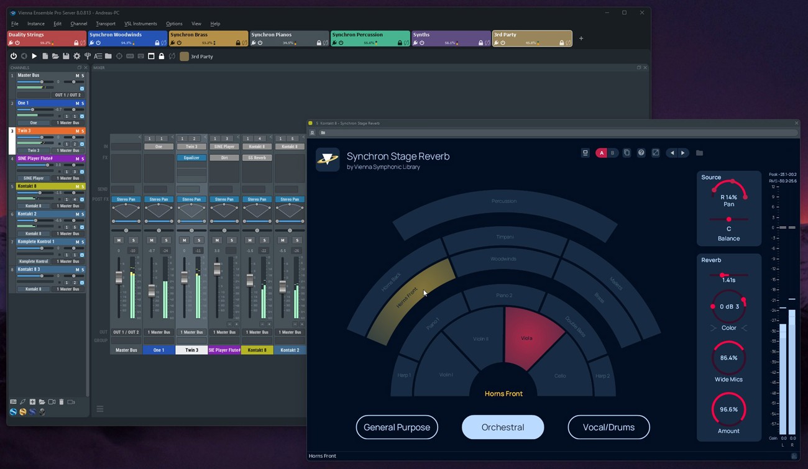Click the tan instance color swatch beside 3rd Party
The height and width of the screenshot is (469, 808).
[x=184, y=57]
